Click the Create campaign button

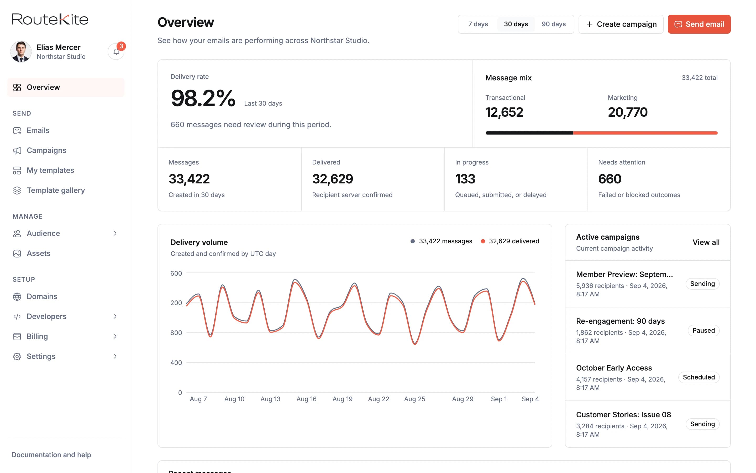tap(621, 24)
